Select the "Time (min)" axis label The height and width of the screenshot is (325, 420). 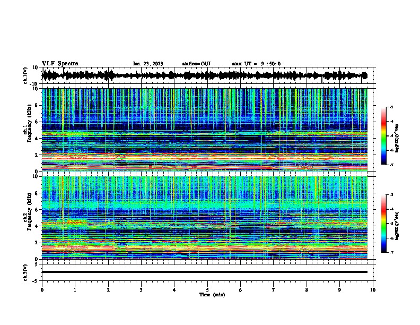(212, 295)
